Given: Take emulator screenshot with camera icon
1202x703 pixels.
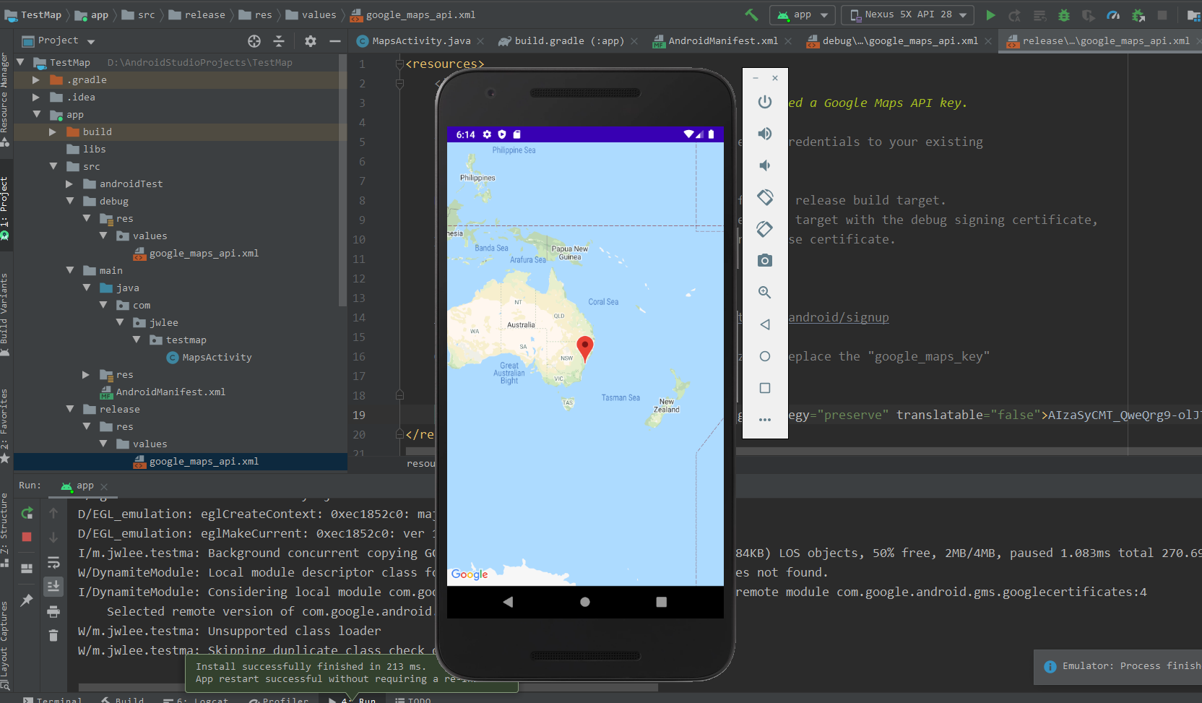Looking at the screenshot, I should (x=765, y=261).
